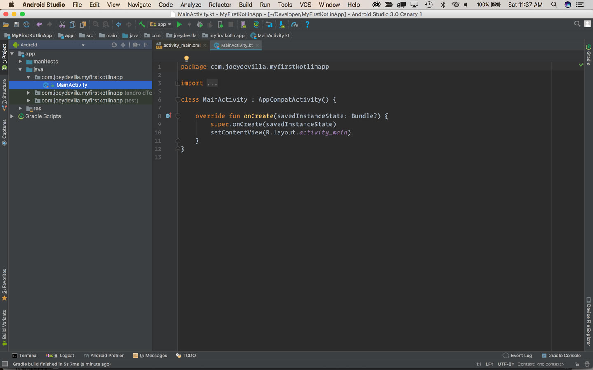Click the lightbulb intention icon in editor

187,58
